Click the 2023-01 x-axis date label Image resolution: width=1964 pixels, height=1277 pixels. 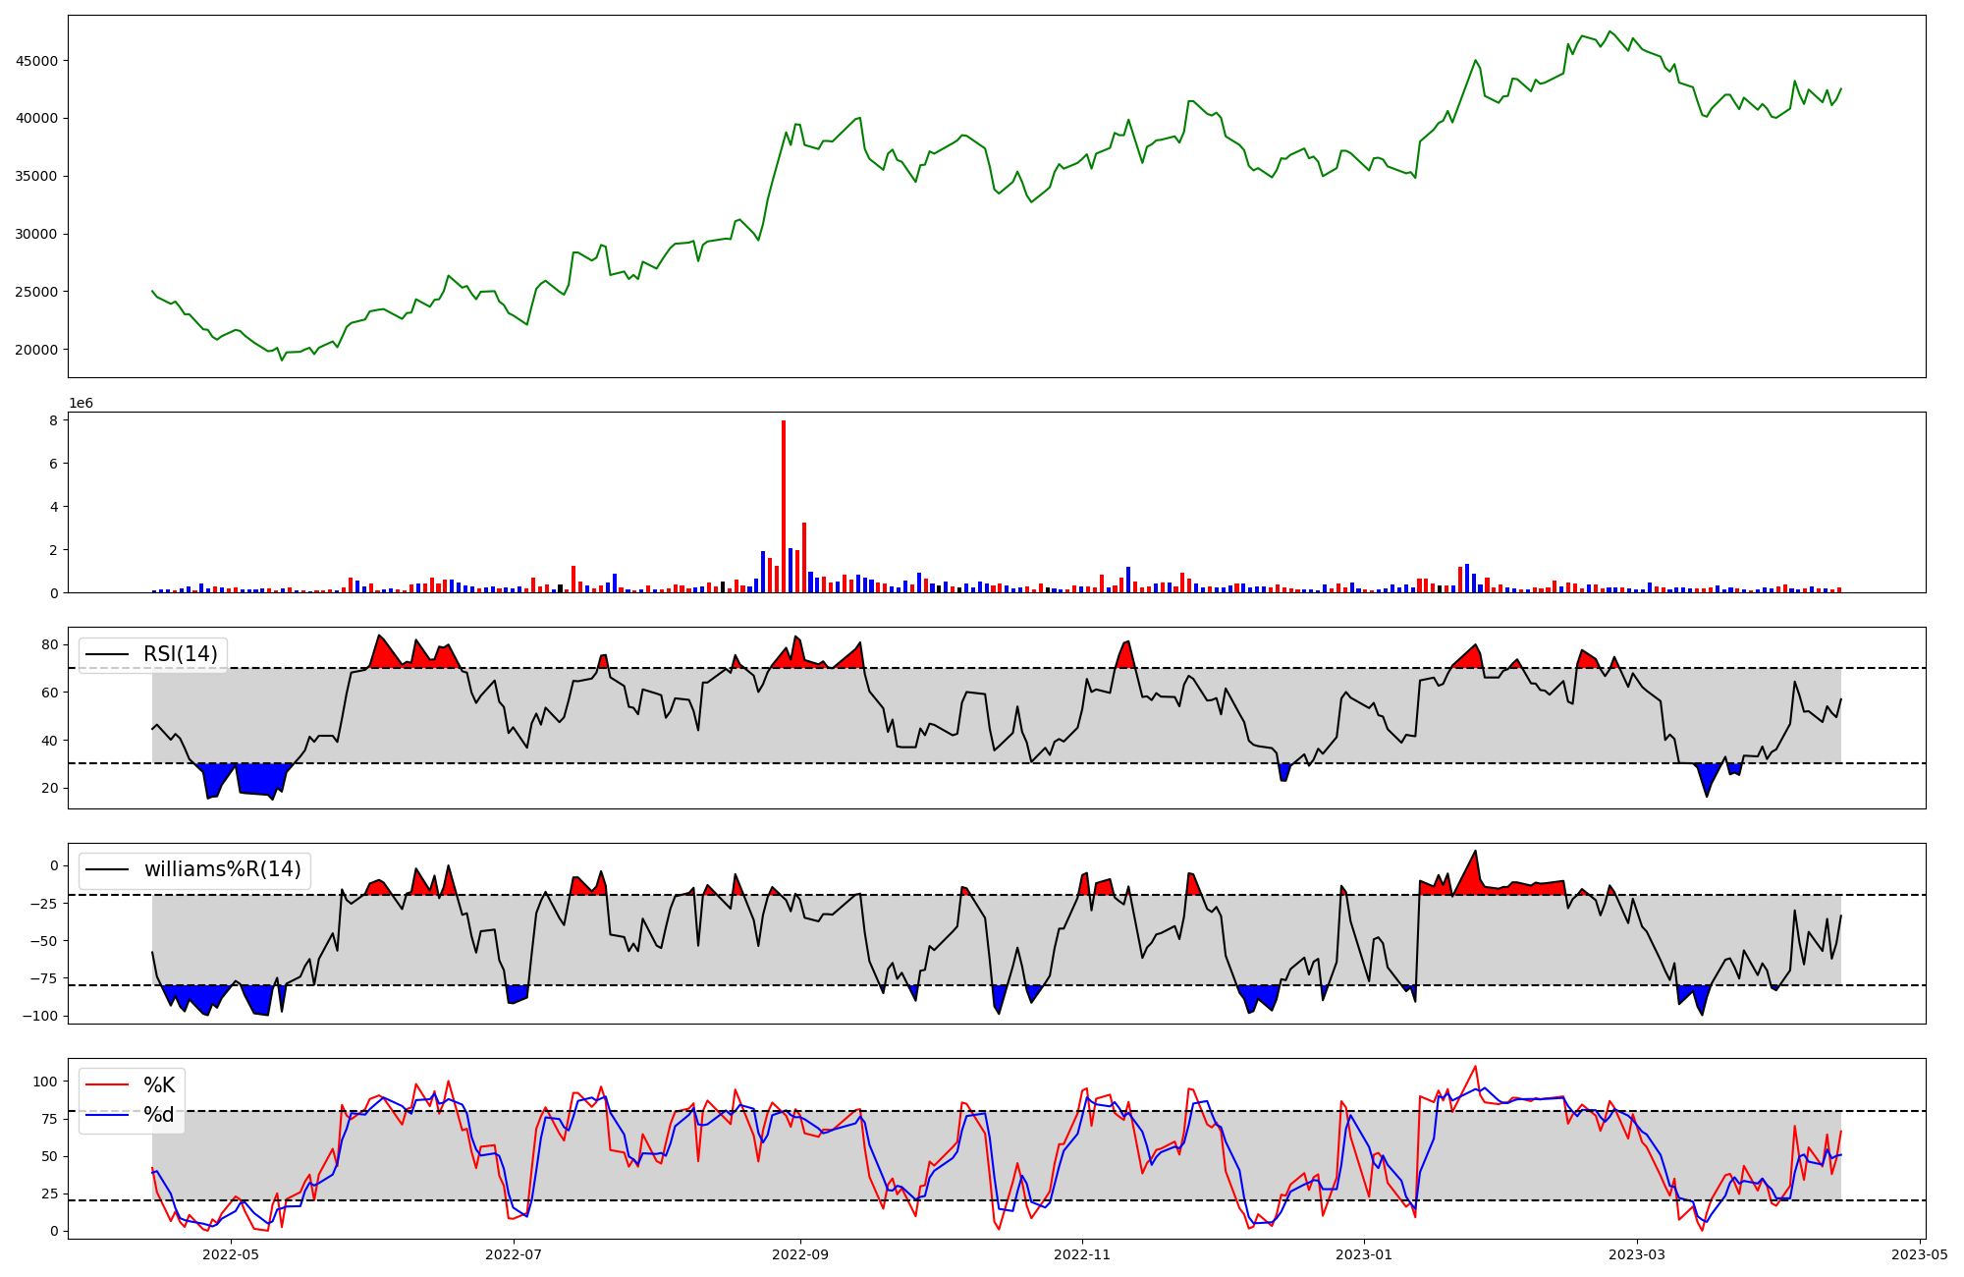coord(1363,1254)
